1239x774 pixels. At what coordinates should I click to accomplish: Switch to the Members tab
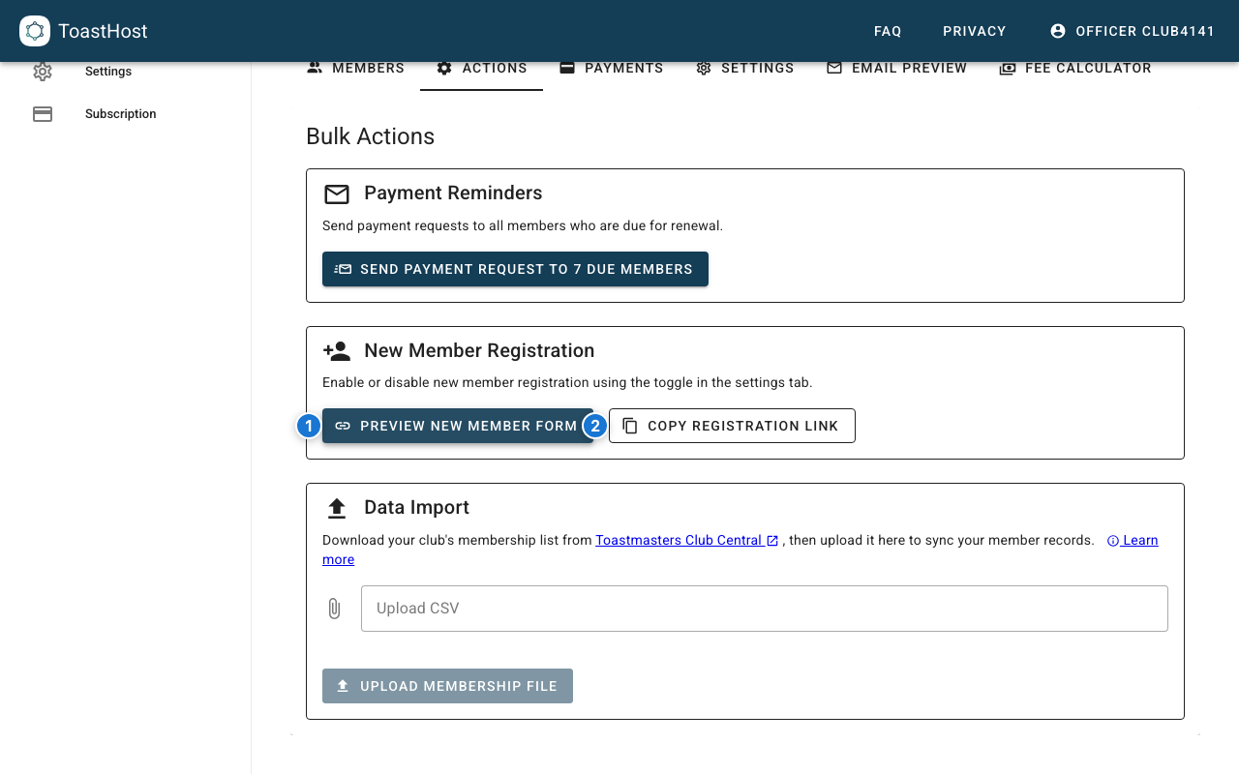[355, 68]
